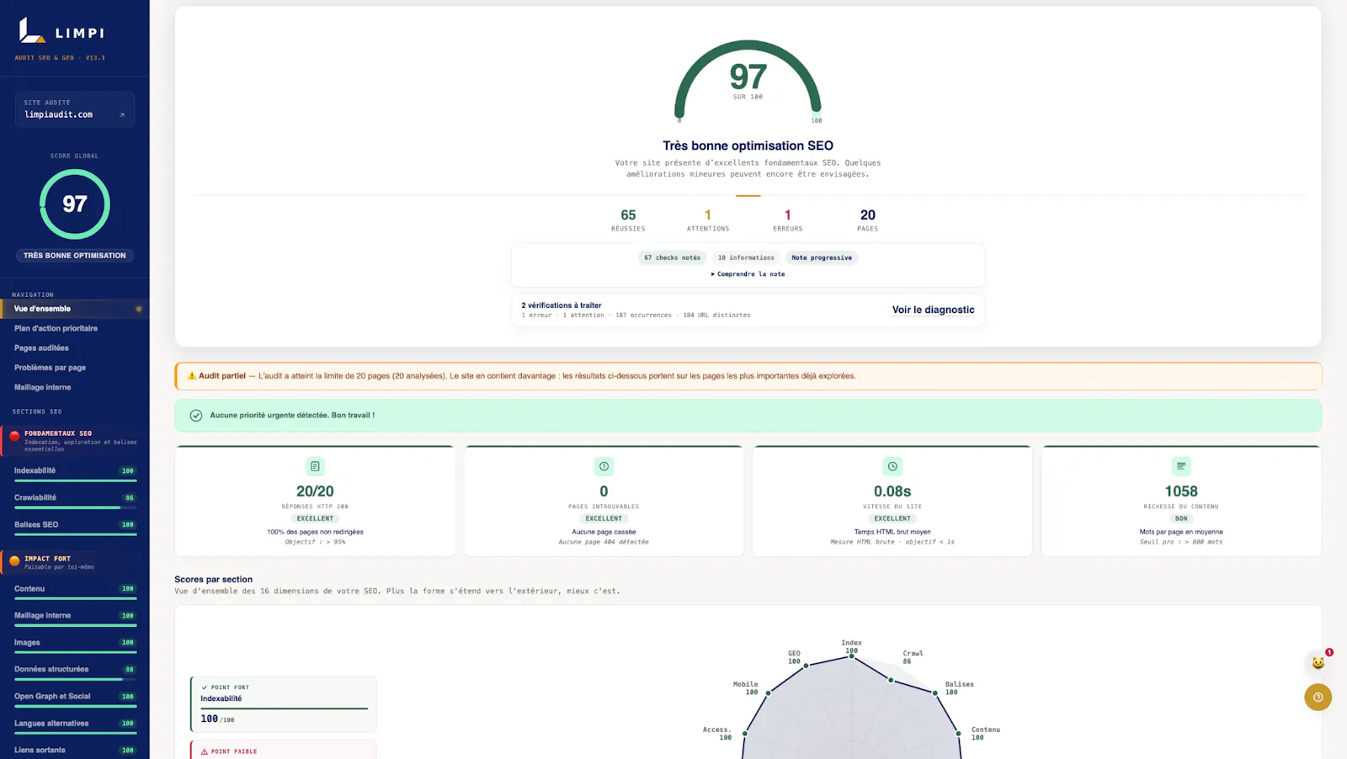The image size is (1347, 759).
Task: Click the red Fondamentaux SEO dot
Action: pyautogui.click(x=14, y=437)
